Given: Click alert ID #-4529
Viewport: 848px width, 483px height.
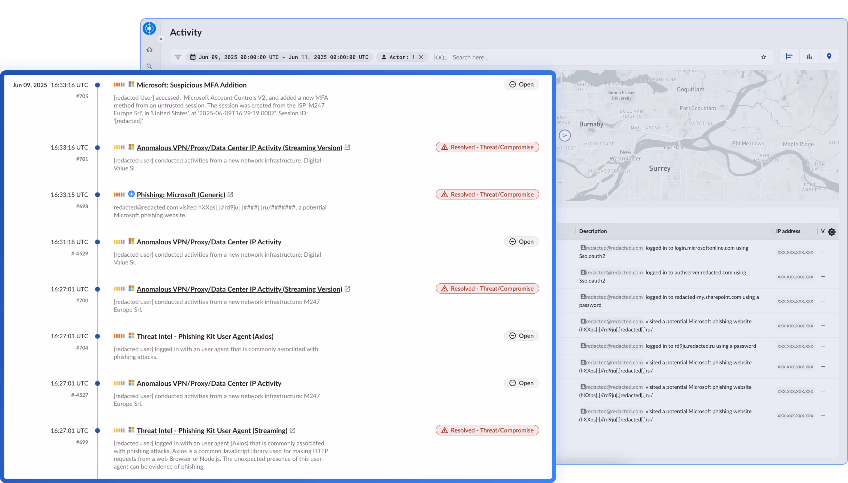Looking at the screenshot, I should click(x=79, y=253).
